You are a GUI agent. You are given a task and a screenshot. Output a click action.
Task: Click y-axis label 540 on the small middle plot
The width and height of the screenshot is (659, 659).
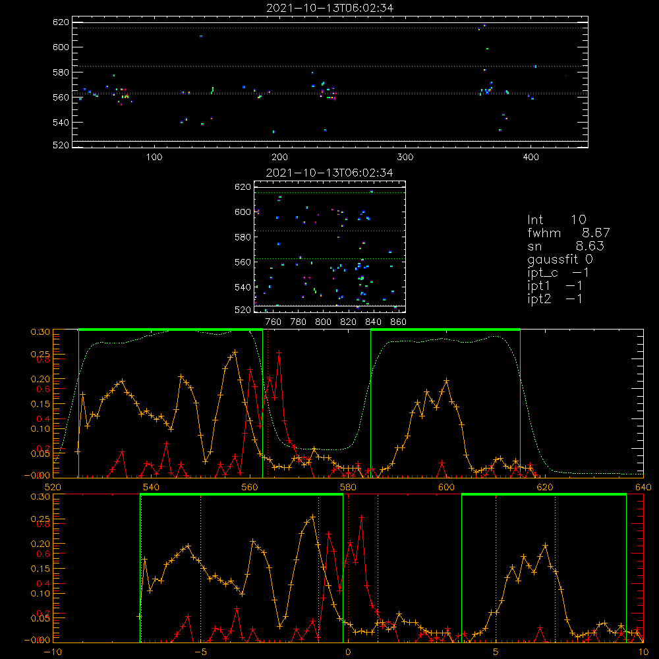tap(243, 287)
